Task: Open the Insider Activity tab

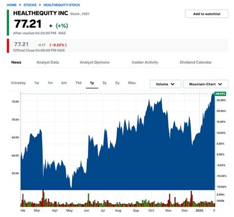Action: (145, 62)
